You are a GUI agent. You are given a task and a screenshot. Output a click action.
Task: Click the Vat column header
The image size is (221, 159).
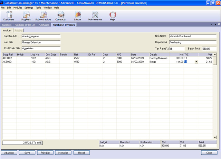point(205,54)
